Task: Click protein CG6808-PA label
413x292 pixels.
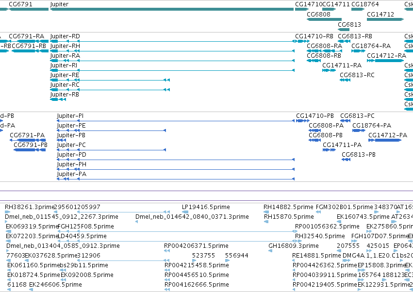Action: point(326,126)
